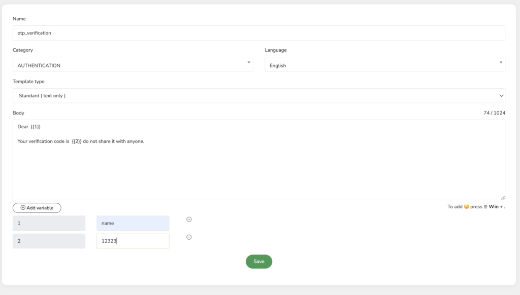Click the variable 2 sample field '12323'

tap(133, 241)
